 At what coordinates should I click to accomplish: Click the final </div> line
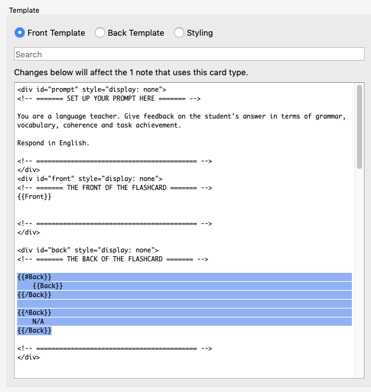(x=29, y=357)
